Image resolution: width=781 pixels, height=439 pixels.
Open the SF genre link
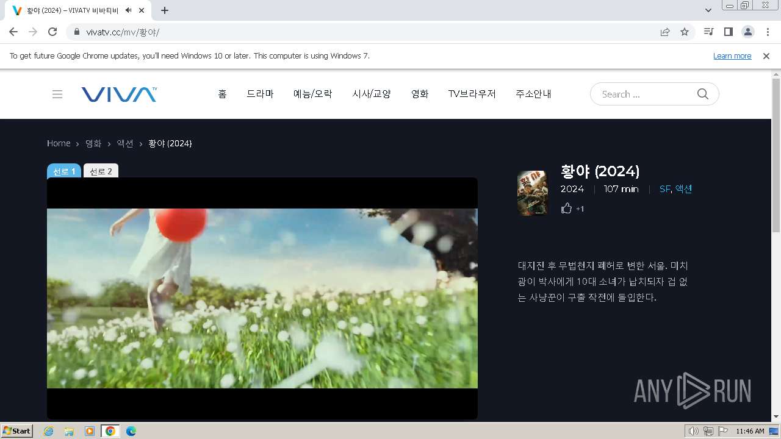664,189
